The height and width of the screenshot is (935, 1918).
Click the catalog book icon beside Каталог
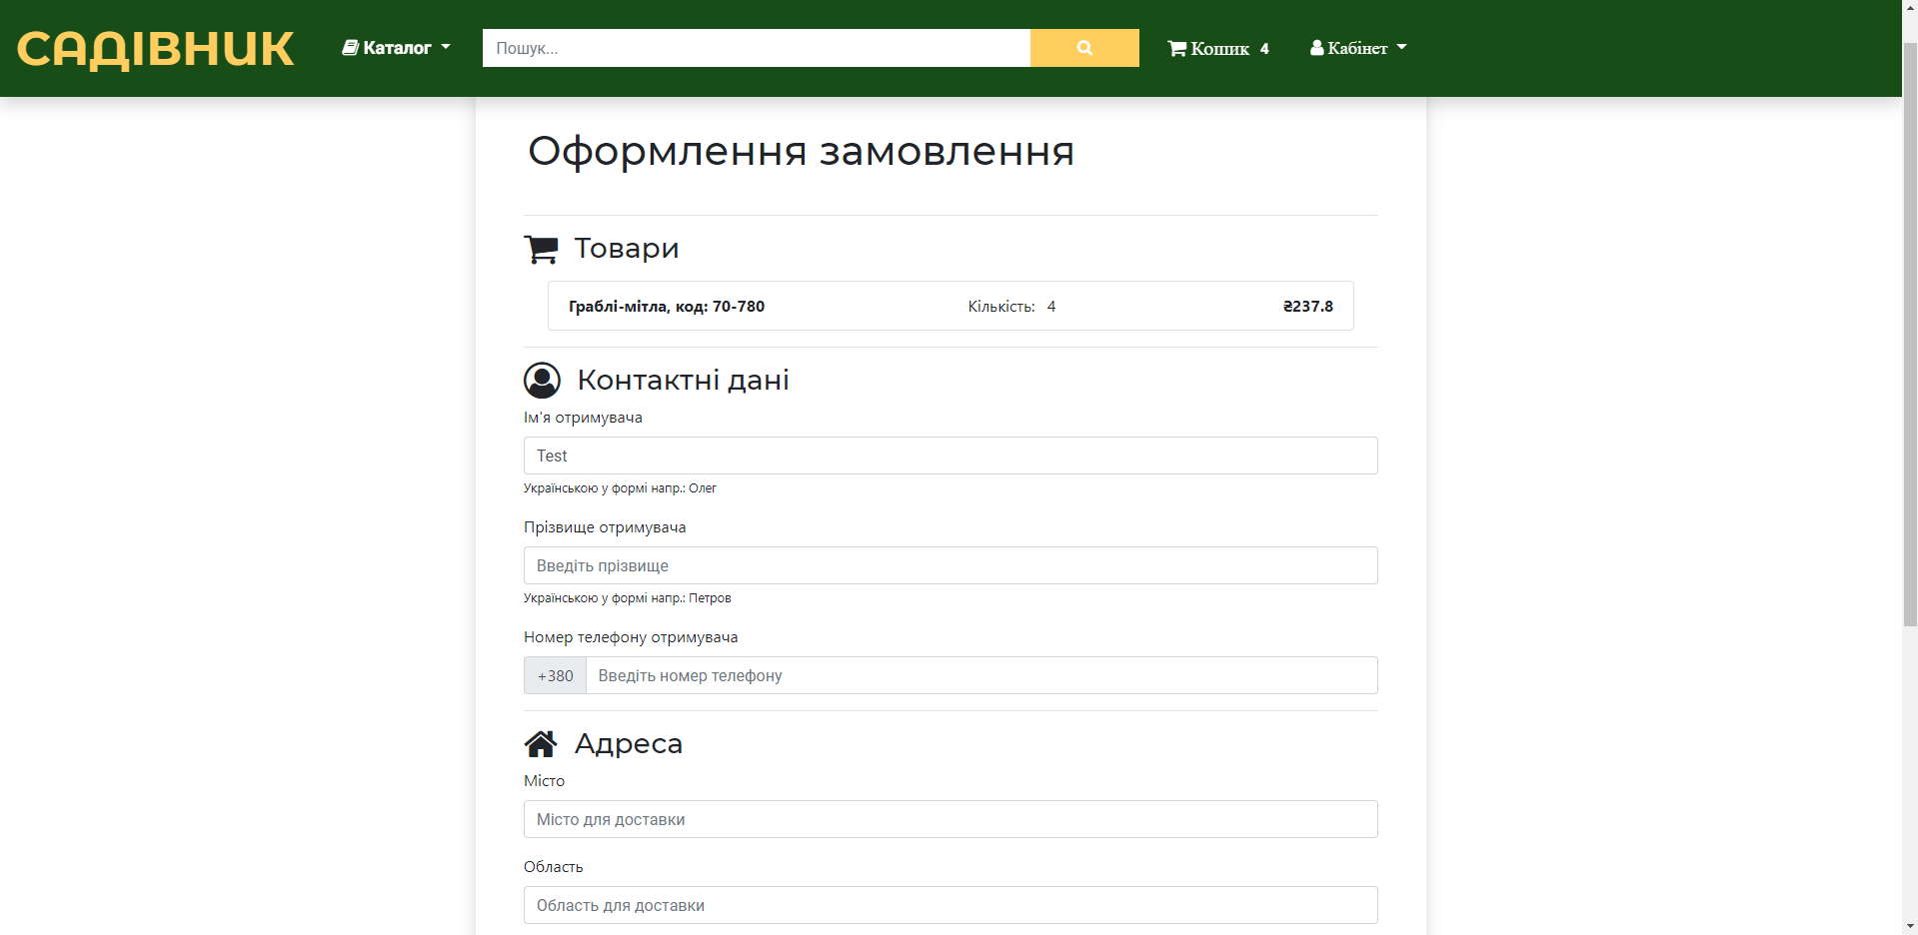(x=351, y=46)
